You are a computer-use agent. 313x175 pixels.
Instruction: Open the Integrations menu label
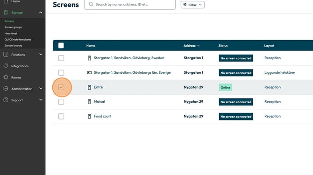coord(20,66)
